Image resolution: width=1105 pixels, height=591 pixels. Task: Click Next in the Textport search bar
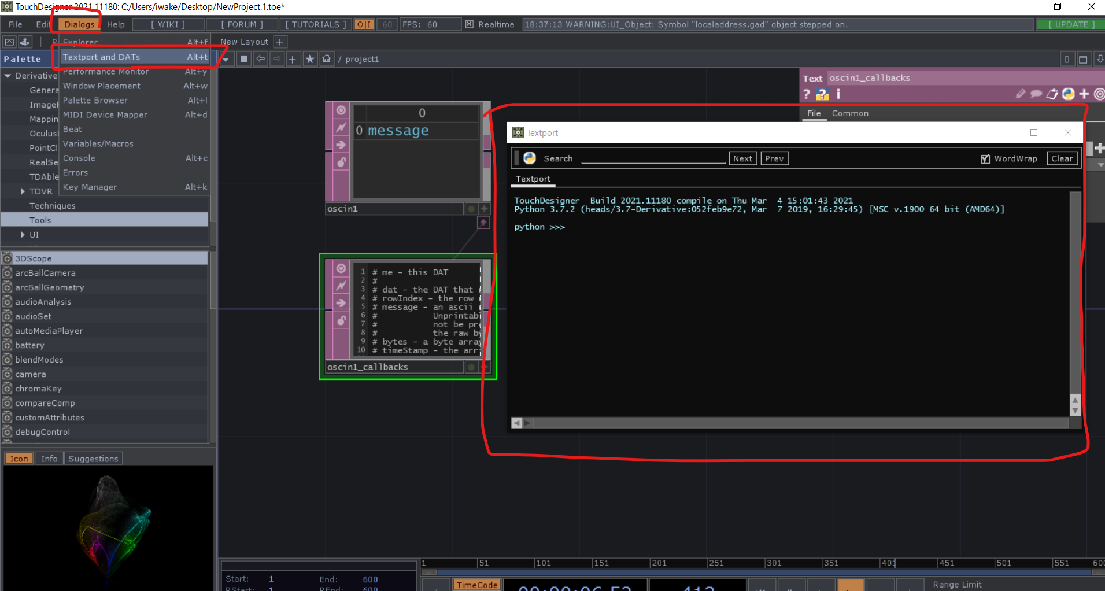(742, 158)
